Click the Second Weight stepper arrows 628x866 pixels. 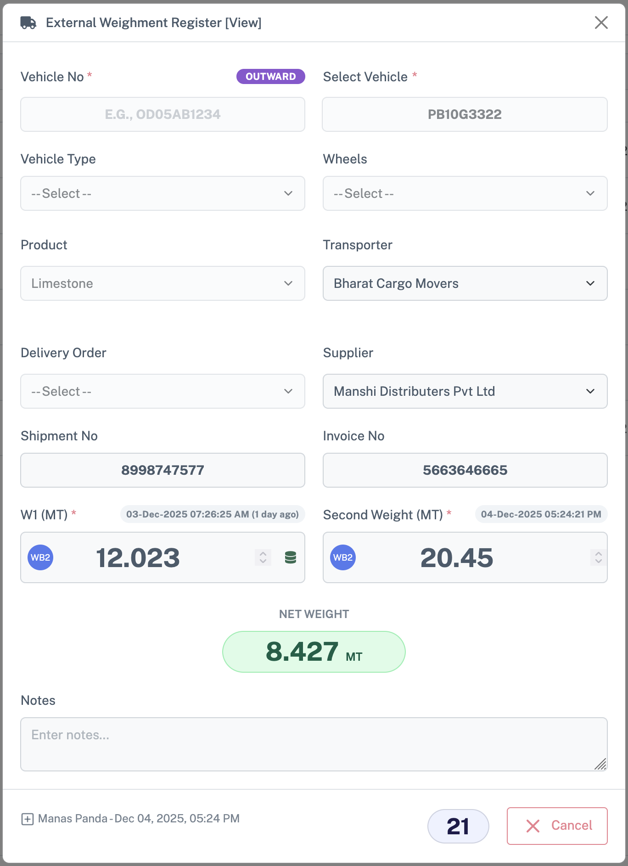(598, 557)
